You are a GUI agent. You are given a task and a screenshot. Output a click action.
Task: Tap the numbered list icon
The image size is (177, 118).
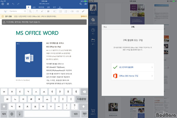tap(66, 11)
